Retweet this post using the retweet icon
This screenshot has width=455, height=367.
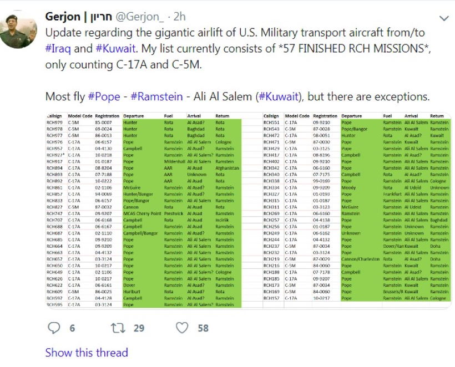click(x=118, y=328)
